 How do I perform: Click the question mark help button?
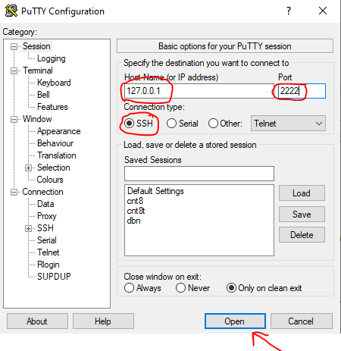click(289, 11)
